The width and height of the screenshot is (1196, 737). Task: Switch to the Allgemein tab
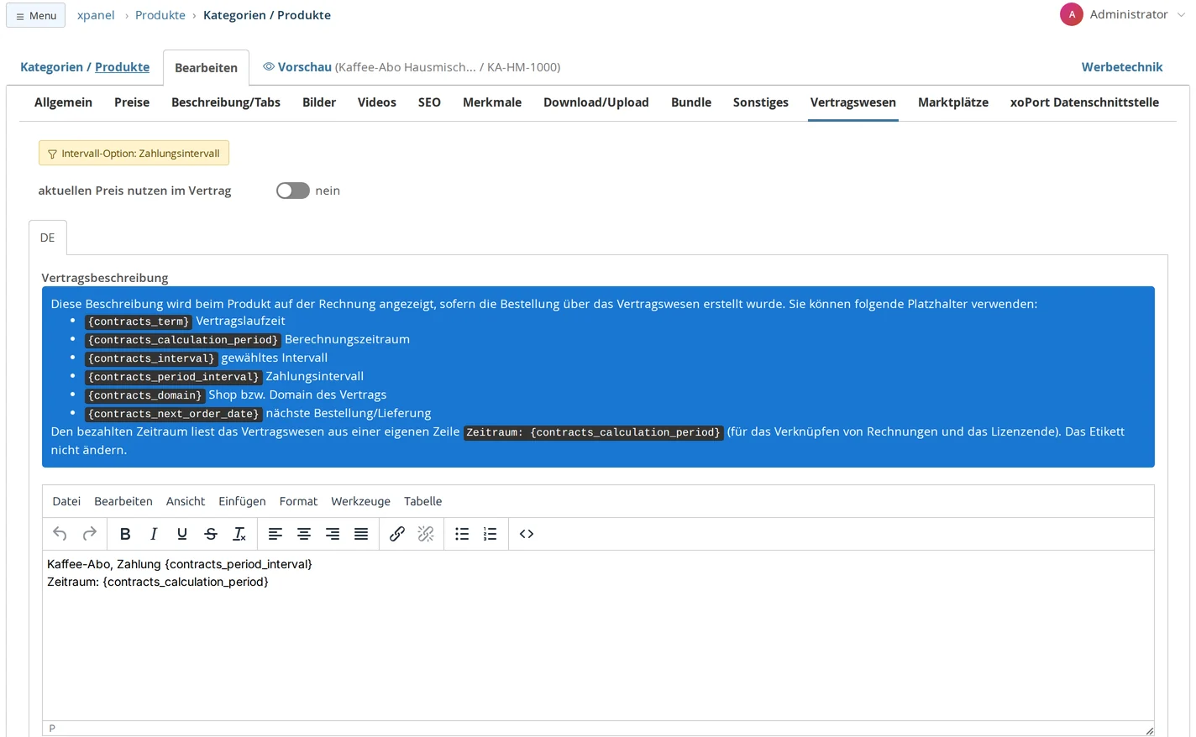(x=63, y=102)
